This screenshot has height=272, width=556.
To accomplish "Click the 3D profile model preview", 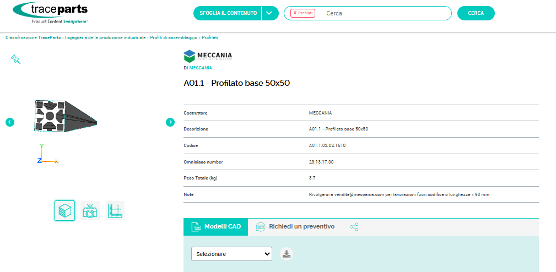I will click(x=66, y=116).
